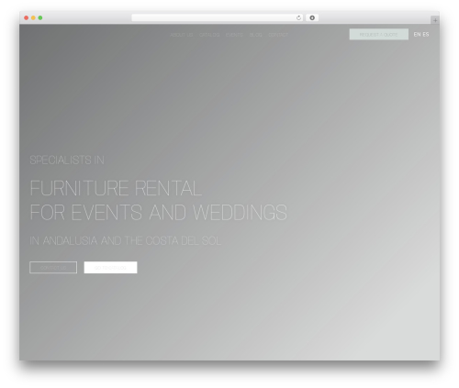Focus the browser address bar
459x388 pixels.
[x=217, y=18]
